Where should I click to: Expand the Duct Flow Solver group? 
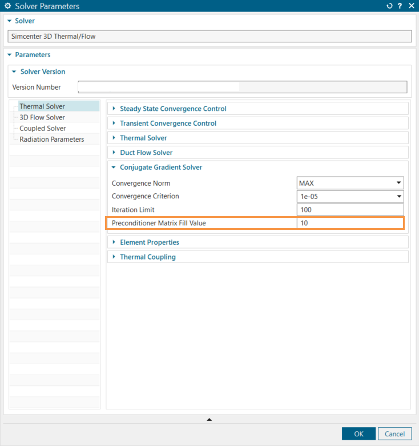tap(114, 153)
